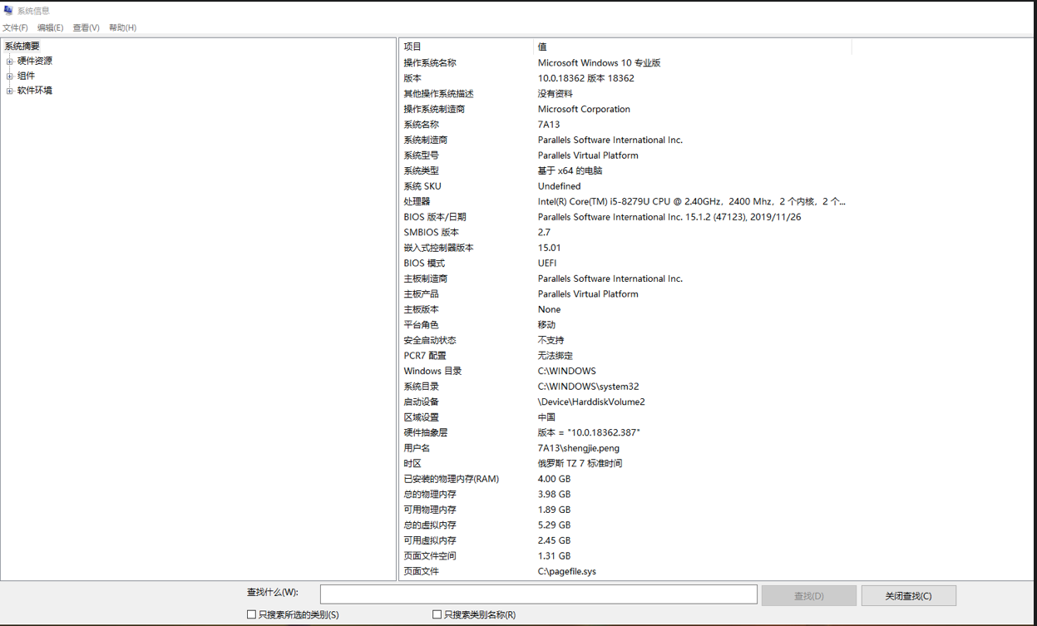The width and height of the screenshot is (1037, 626).
Task: Expand the 软件环境 tree node
Action: tap(9, 91)
